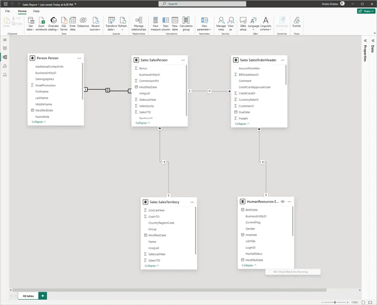
Task: Connect to SQL Server source
Action: coord(64,24)
